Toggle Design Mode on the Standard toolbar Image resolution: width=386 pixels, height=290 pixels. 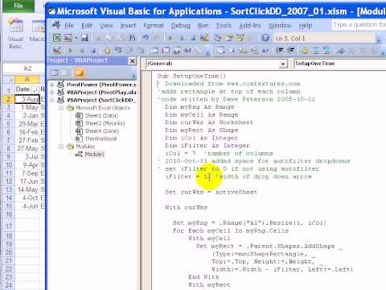point(204,38)
